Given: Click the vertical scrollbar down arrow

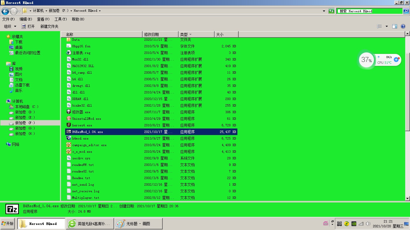Looking at the screenshot, I should [x=407, y=198].
